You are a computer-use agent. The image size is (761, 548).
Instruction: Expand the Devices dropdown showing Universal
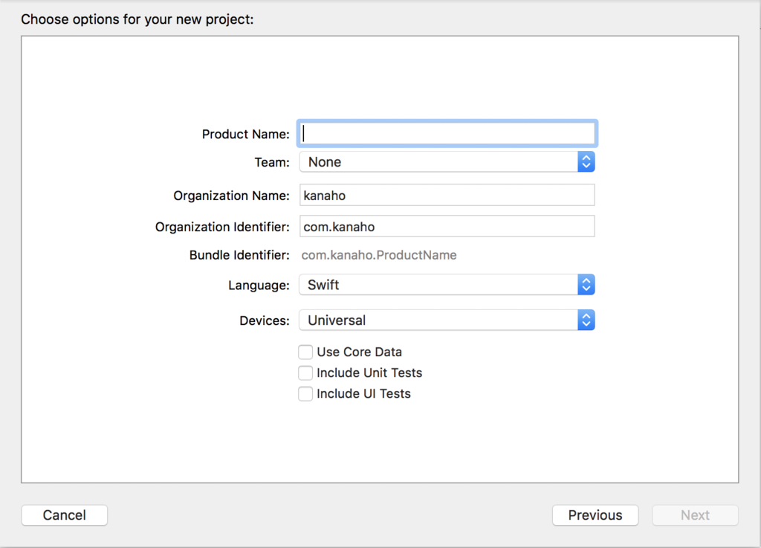point(438,320)
